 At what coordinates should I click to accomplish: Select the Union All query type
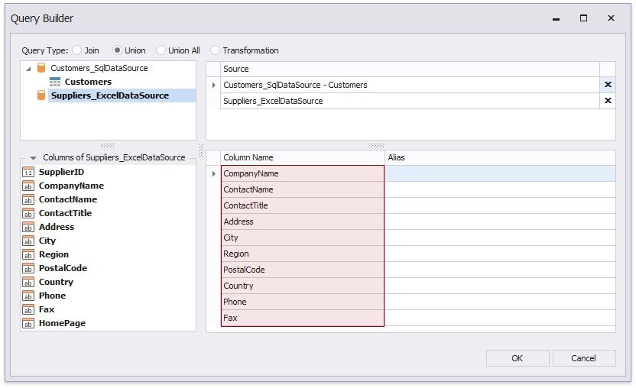(x=161, y=50)
